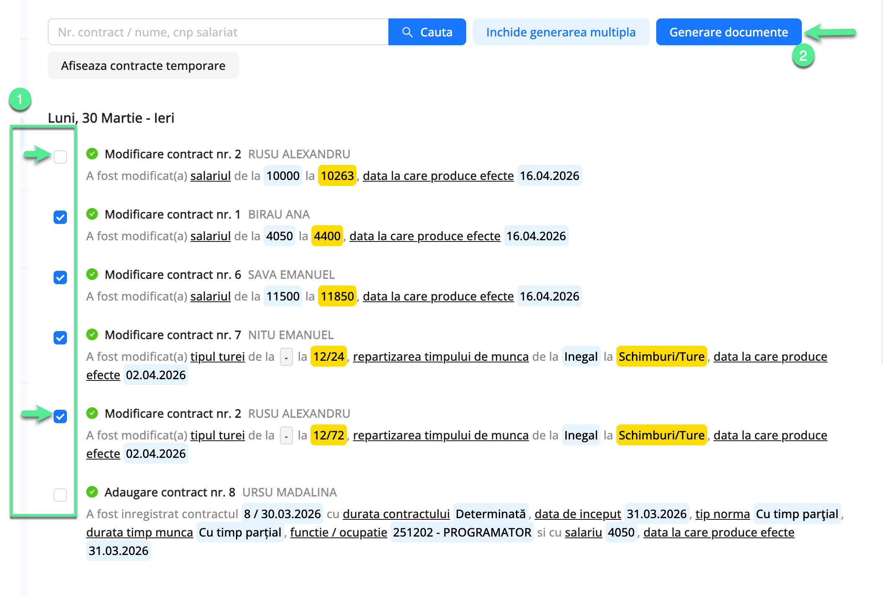Uncheck the SAVA EMANUEL contract checkbox

[60, 277]
